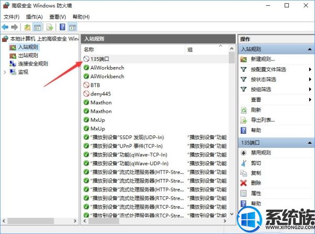Click the Forward arrow toolbar icon
Image resolution: width=315 pixels, height=234 pixels.
(15, 27)
